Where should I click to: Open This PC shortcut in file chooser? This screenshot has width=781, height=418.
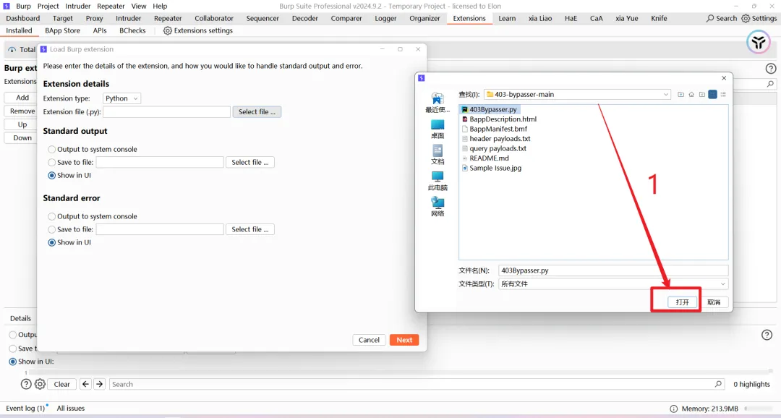pos(438,180)
